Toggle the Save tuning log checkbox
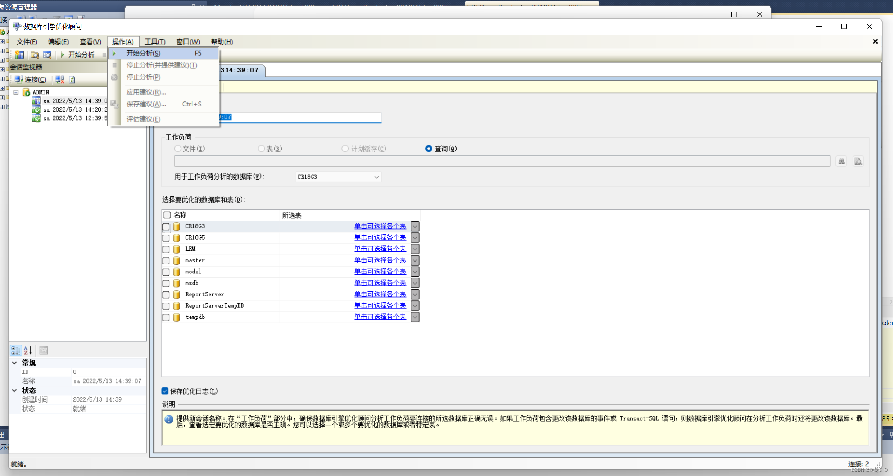The image size is (893, 476). [x=165, y=391]
